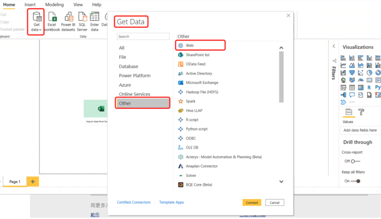Viewport: 381px width, 219px height.
Task: Open more visuals ellipsis
Action: pyautogui.click(x=352, y=103)
